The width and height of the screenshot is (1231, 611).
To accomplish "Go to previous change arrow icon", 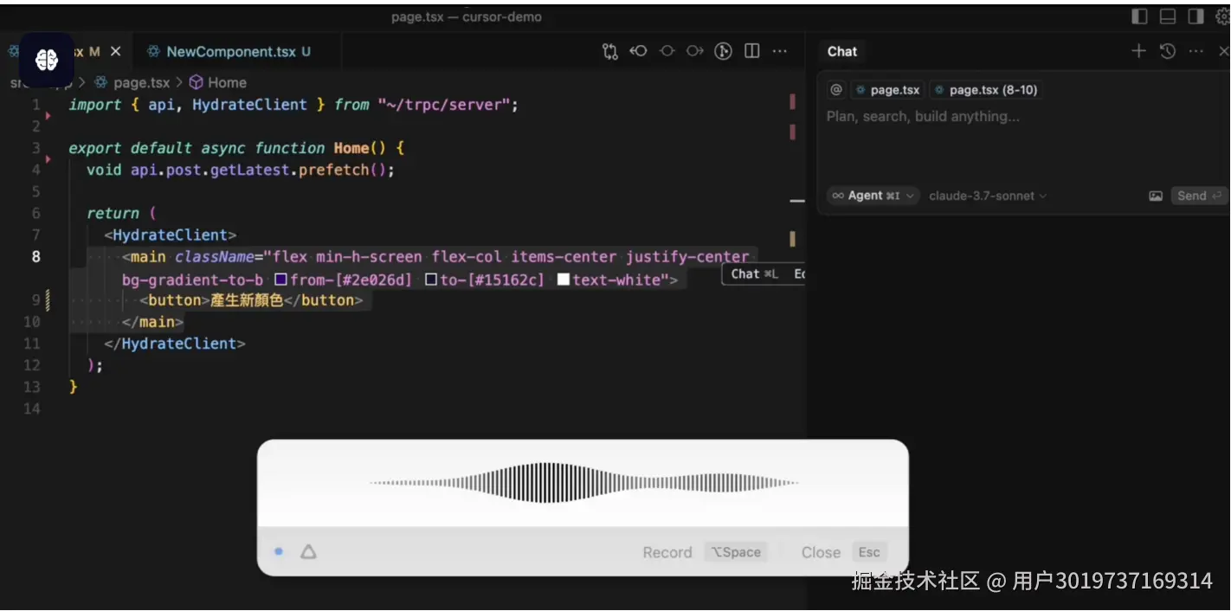I will tap(638, 52).
